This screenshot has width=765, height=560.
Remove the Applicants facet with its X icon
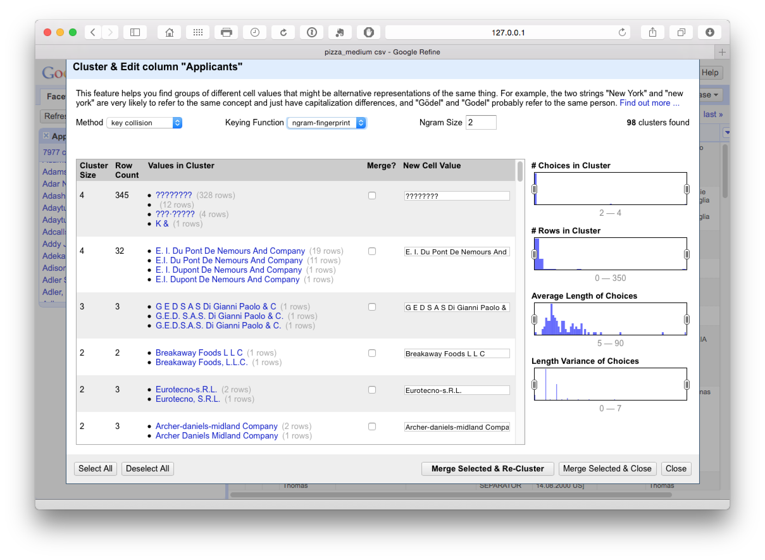click(46, 136)
